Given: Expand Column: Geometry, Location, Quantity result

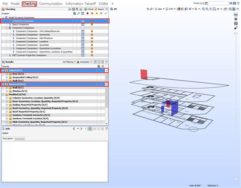Looking at the screenshot, I should coord(7,98).
